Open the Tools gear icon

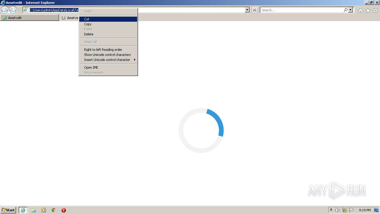pos(375,10)
